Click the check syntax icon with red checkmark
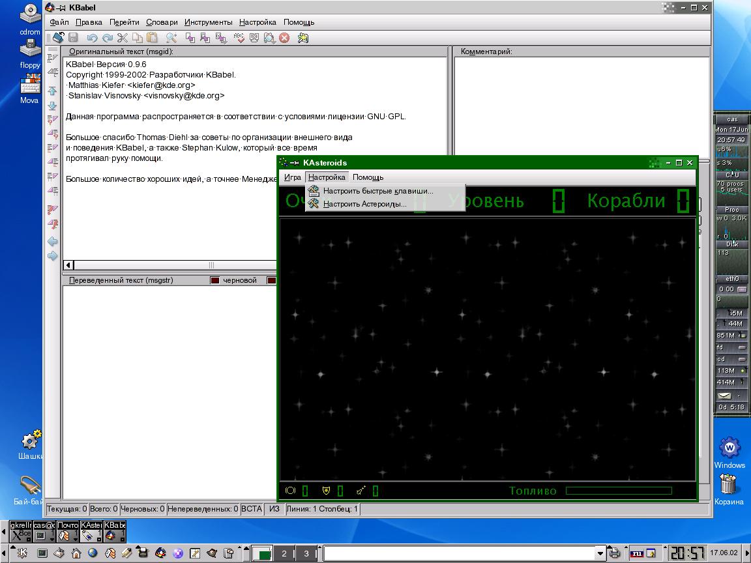Screen dimensions: 751x563 [239, 38]
